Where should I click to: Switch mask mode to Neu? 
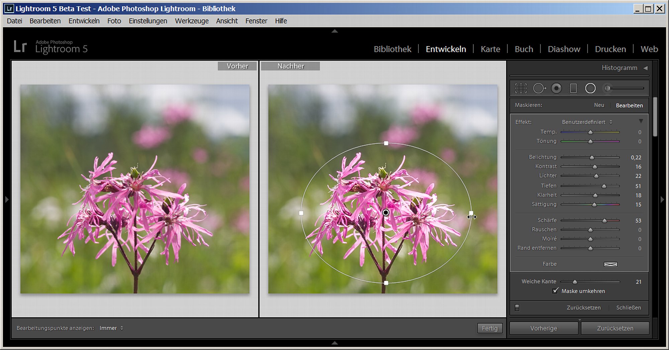point(599,105)
